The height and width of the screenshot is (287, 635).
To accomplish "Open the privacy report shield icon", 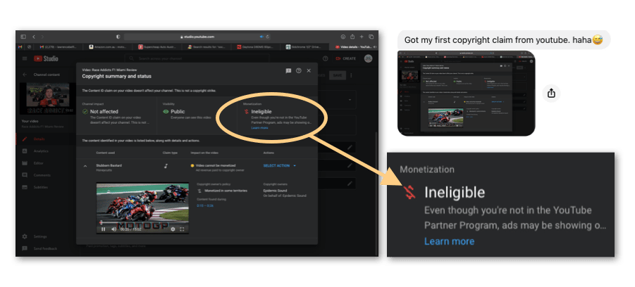I will [118, 37].
